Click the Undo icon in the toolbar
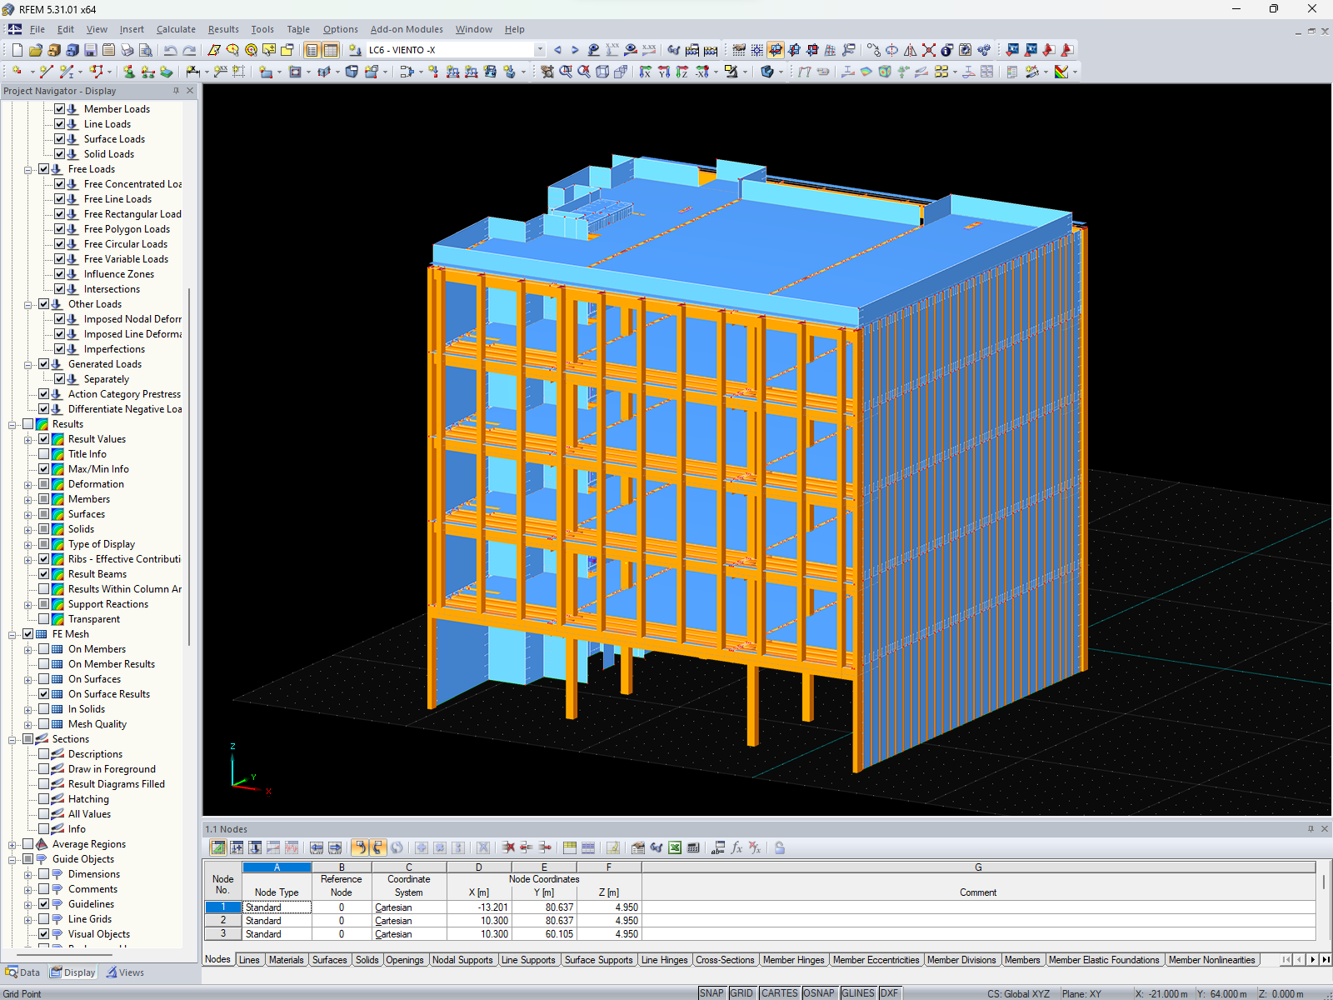 coord(169,50)
